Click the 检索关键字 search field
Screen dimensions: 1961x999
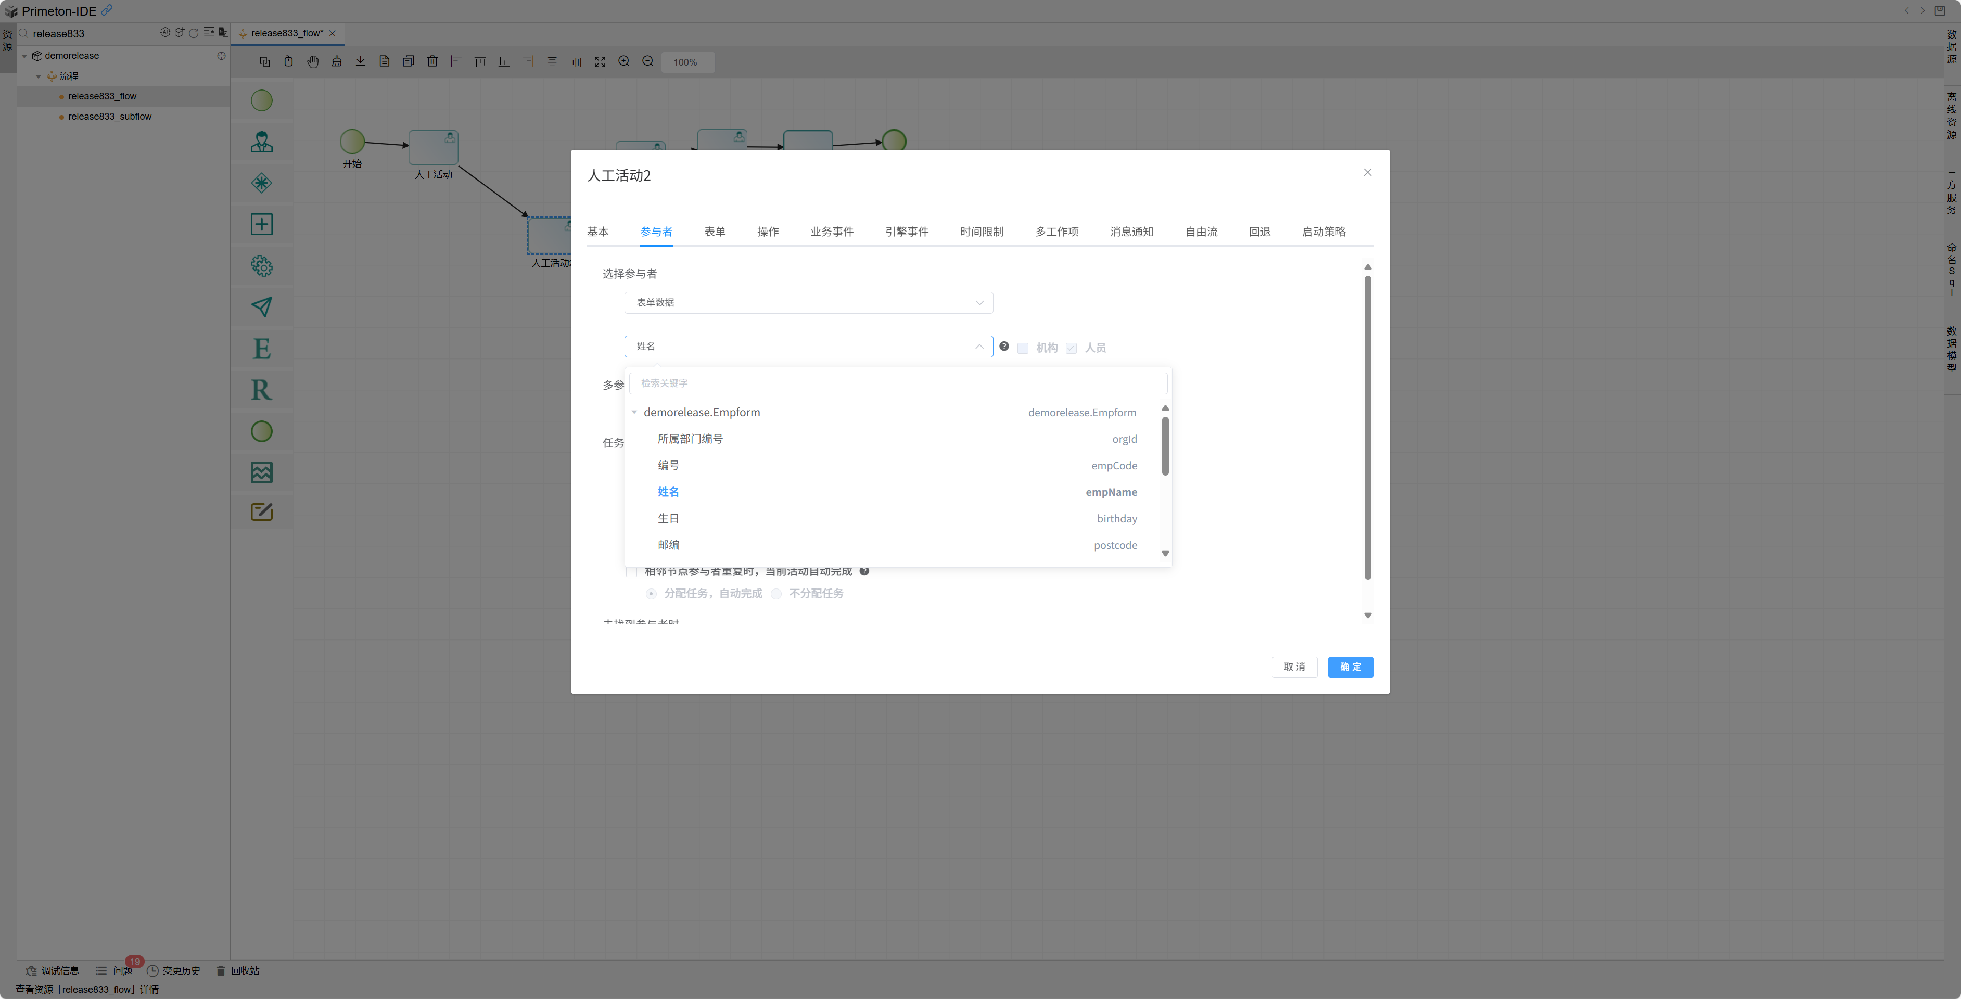(x=898, y=383)
